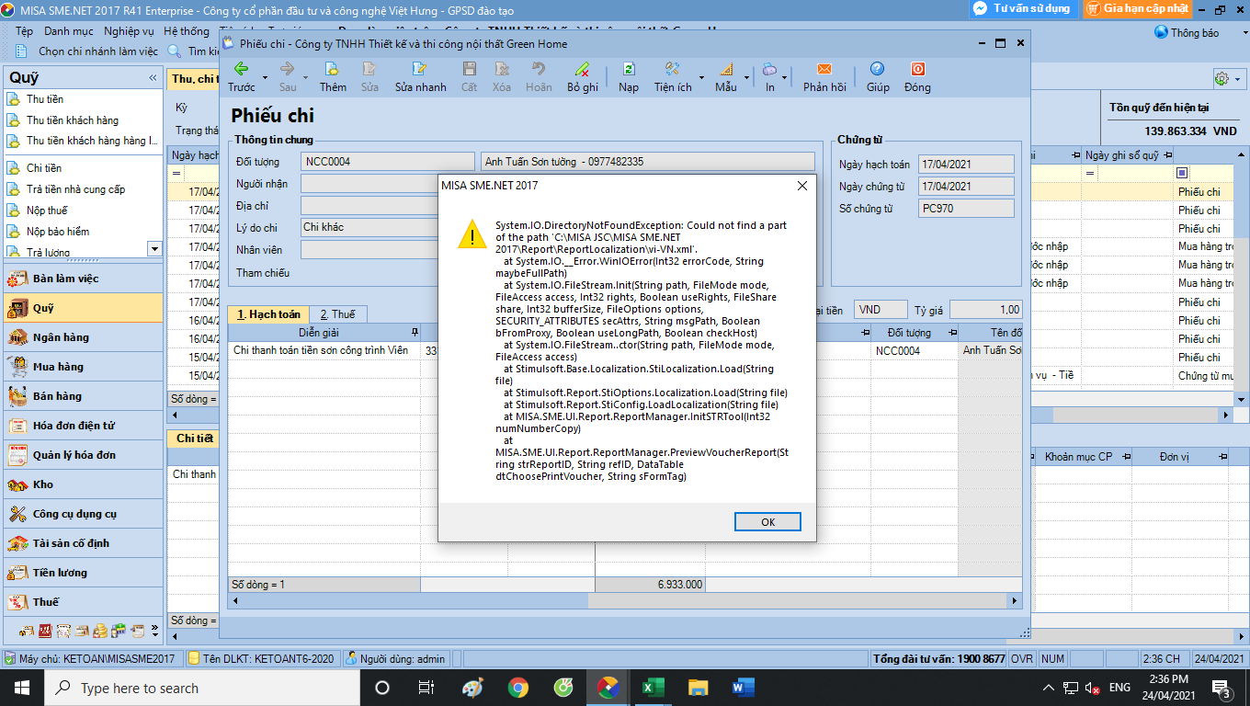Click the In (print) toolbar icon
Image resolution: width=1250 pixels, height=706 pixels.
tap(770, 69)
